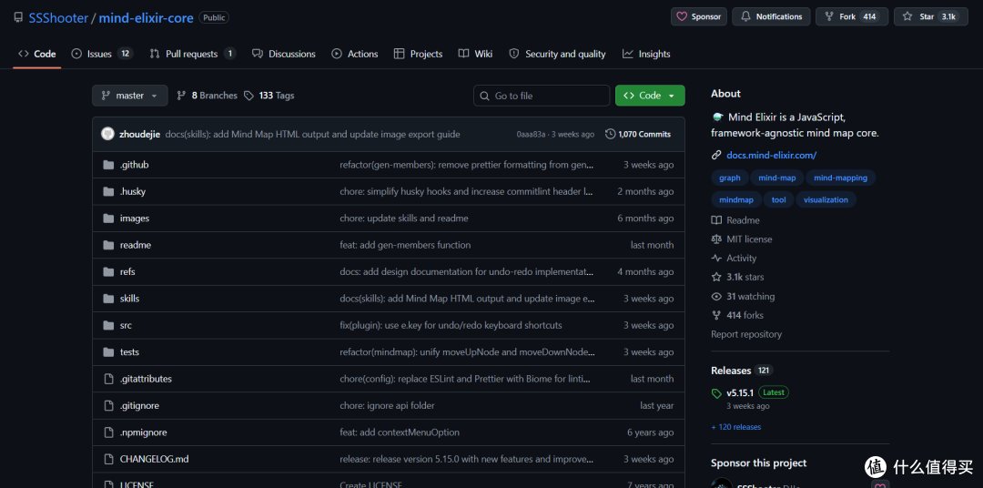The height and width of the screenshot is (488, 983).
Task: Open commit 'fix(plugin): use e.key for undo/redo'
Action: coord(451,326)
